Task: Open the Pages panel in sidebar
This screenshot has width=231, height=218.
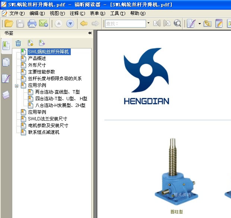Action: coord(6,62)
